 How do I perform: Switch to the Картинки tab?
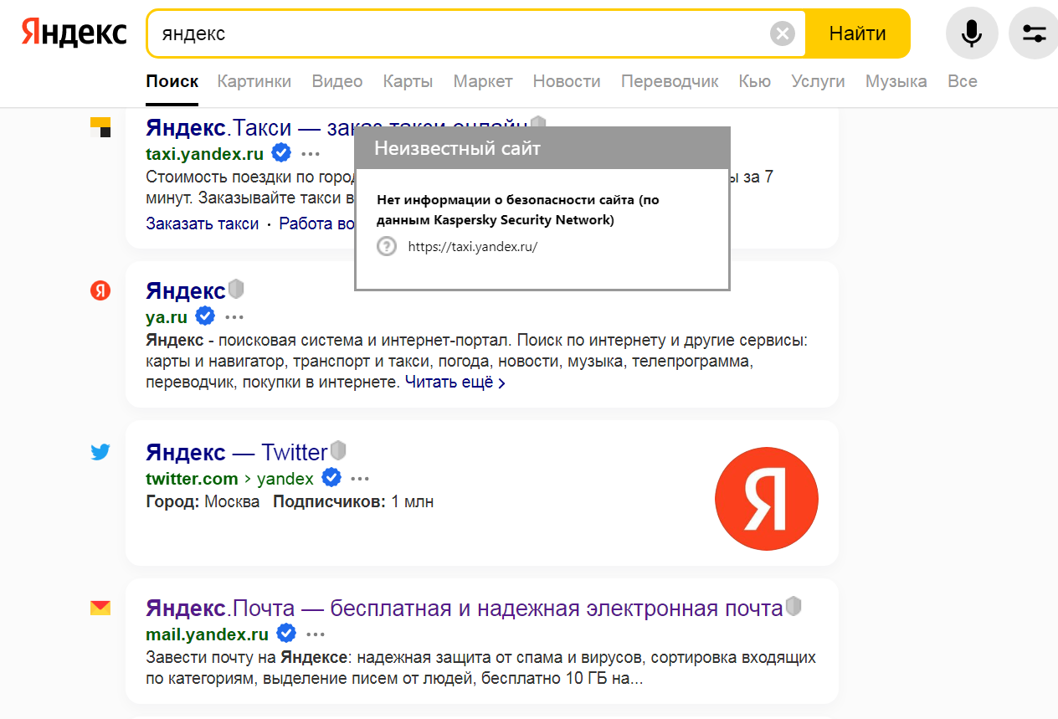click(x=254, y=81)
